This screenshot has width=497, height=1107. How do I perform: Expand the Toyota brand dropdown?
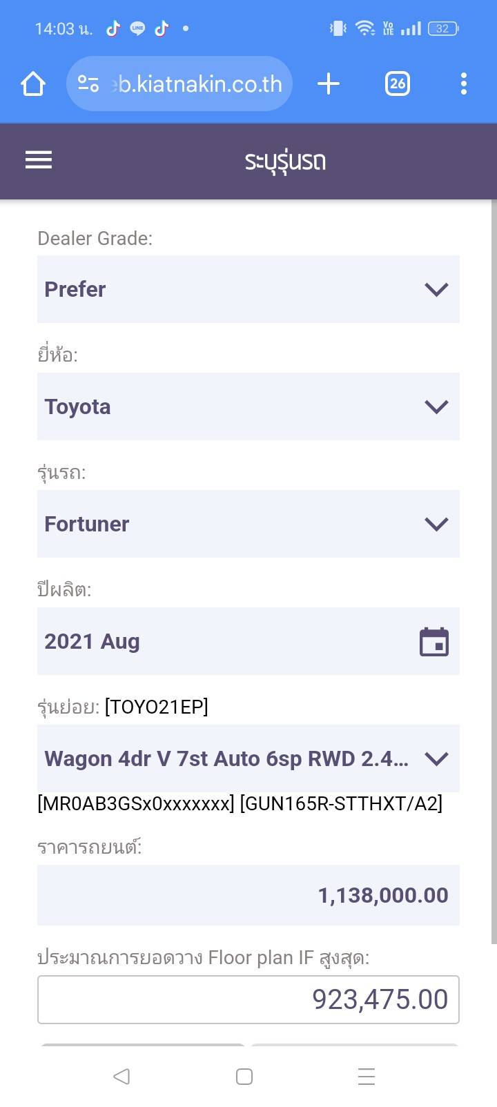tap(248, 406)
